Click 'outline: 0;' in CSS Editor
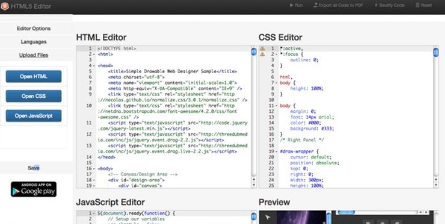445x224 pixels. [x=304, y=60]
